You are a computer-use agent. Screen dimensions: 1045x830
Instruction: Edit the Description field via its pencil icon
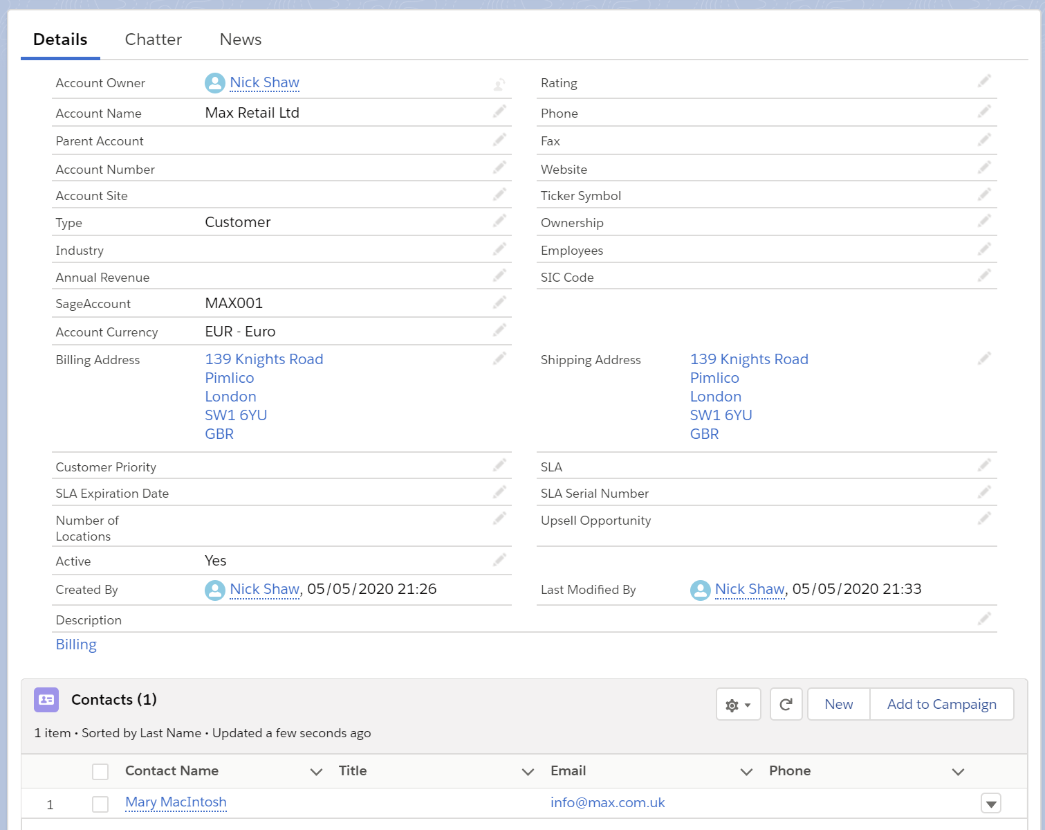click(x=984, y=619)
